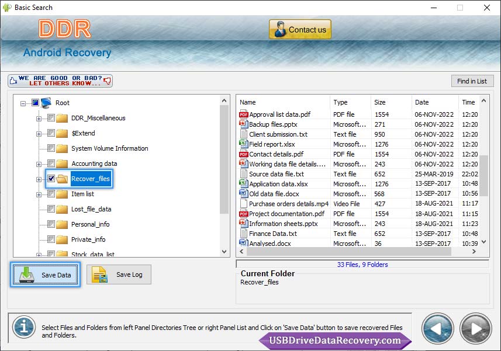Sort by the Date column header
Image resolution: width=501 pixels, height=351 pixels.
click(x=435, y=102)
